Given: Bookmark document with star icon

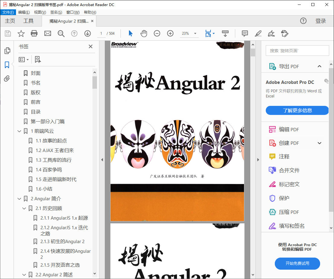Looking at the screenshot, I should [x=21, y=33].
